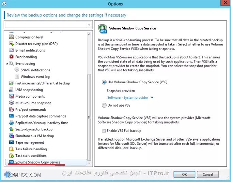Viewport: 231px width, 182px height.
Task: Open the Snapshot provider dropdown arrow
Action: (x=152, y=97)
